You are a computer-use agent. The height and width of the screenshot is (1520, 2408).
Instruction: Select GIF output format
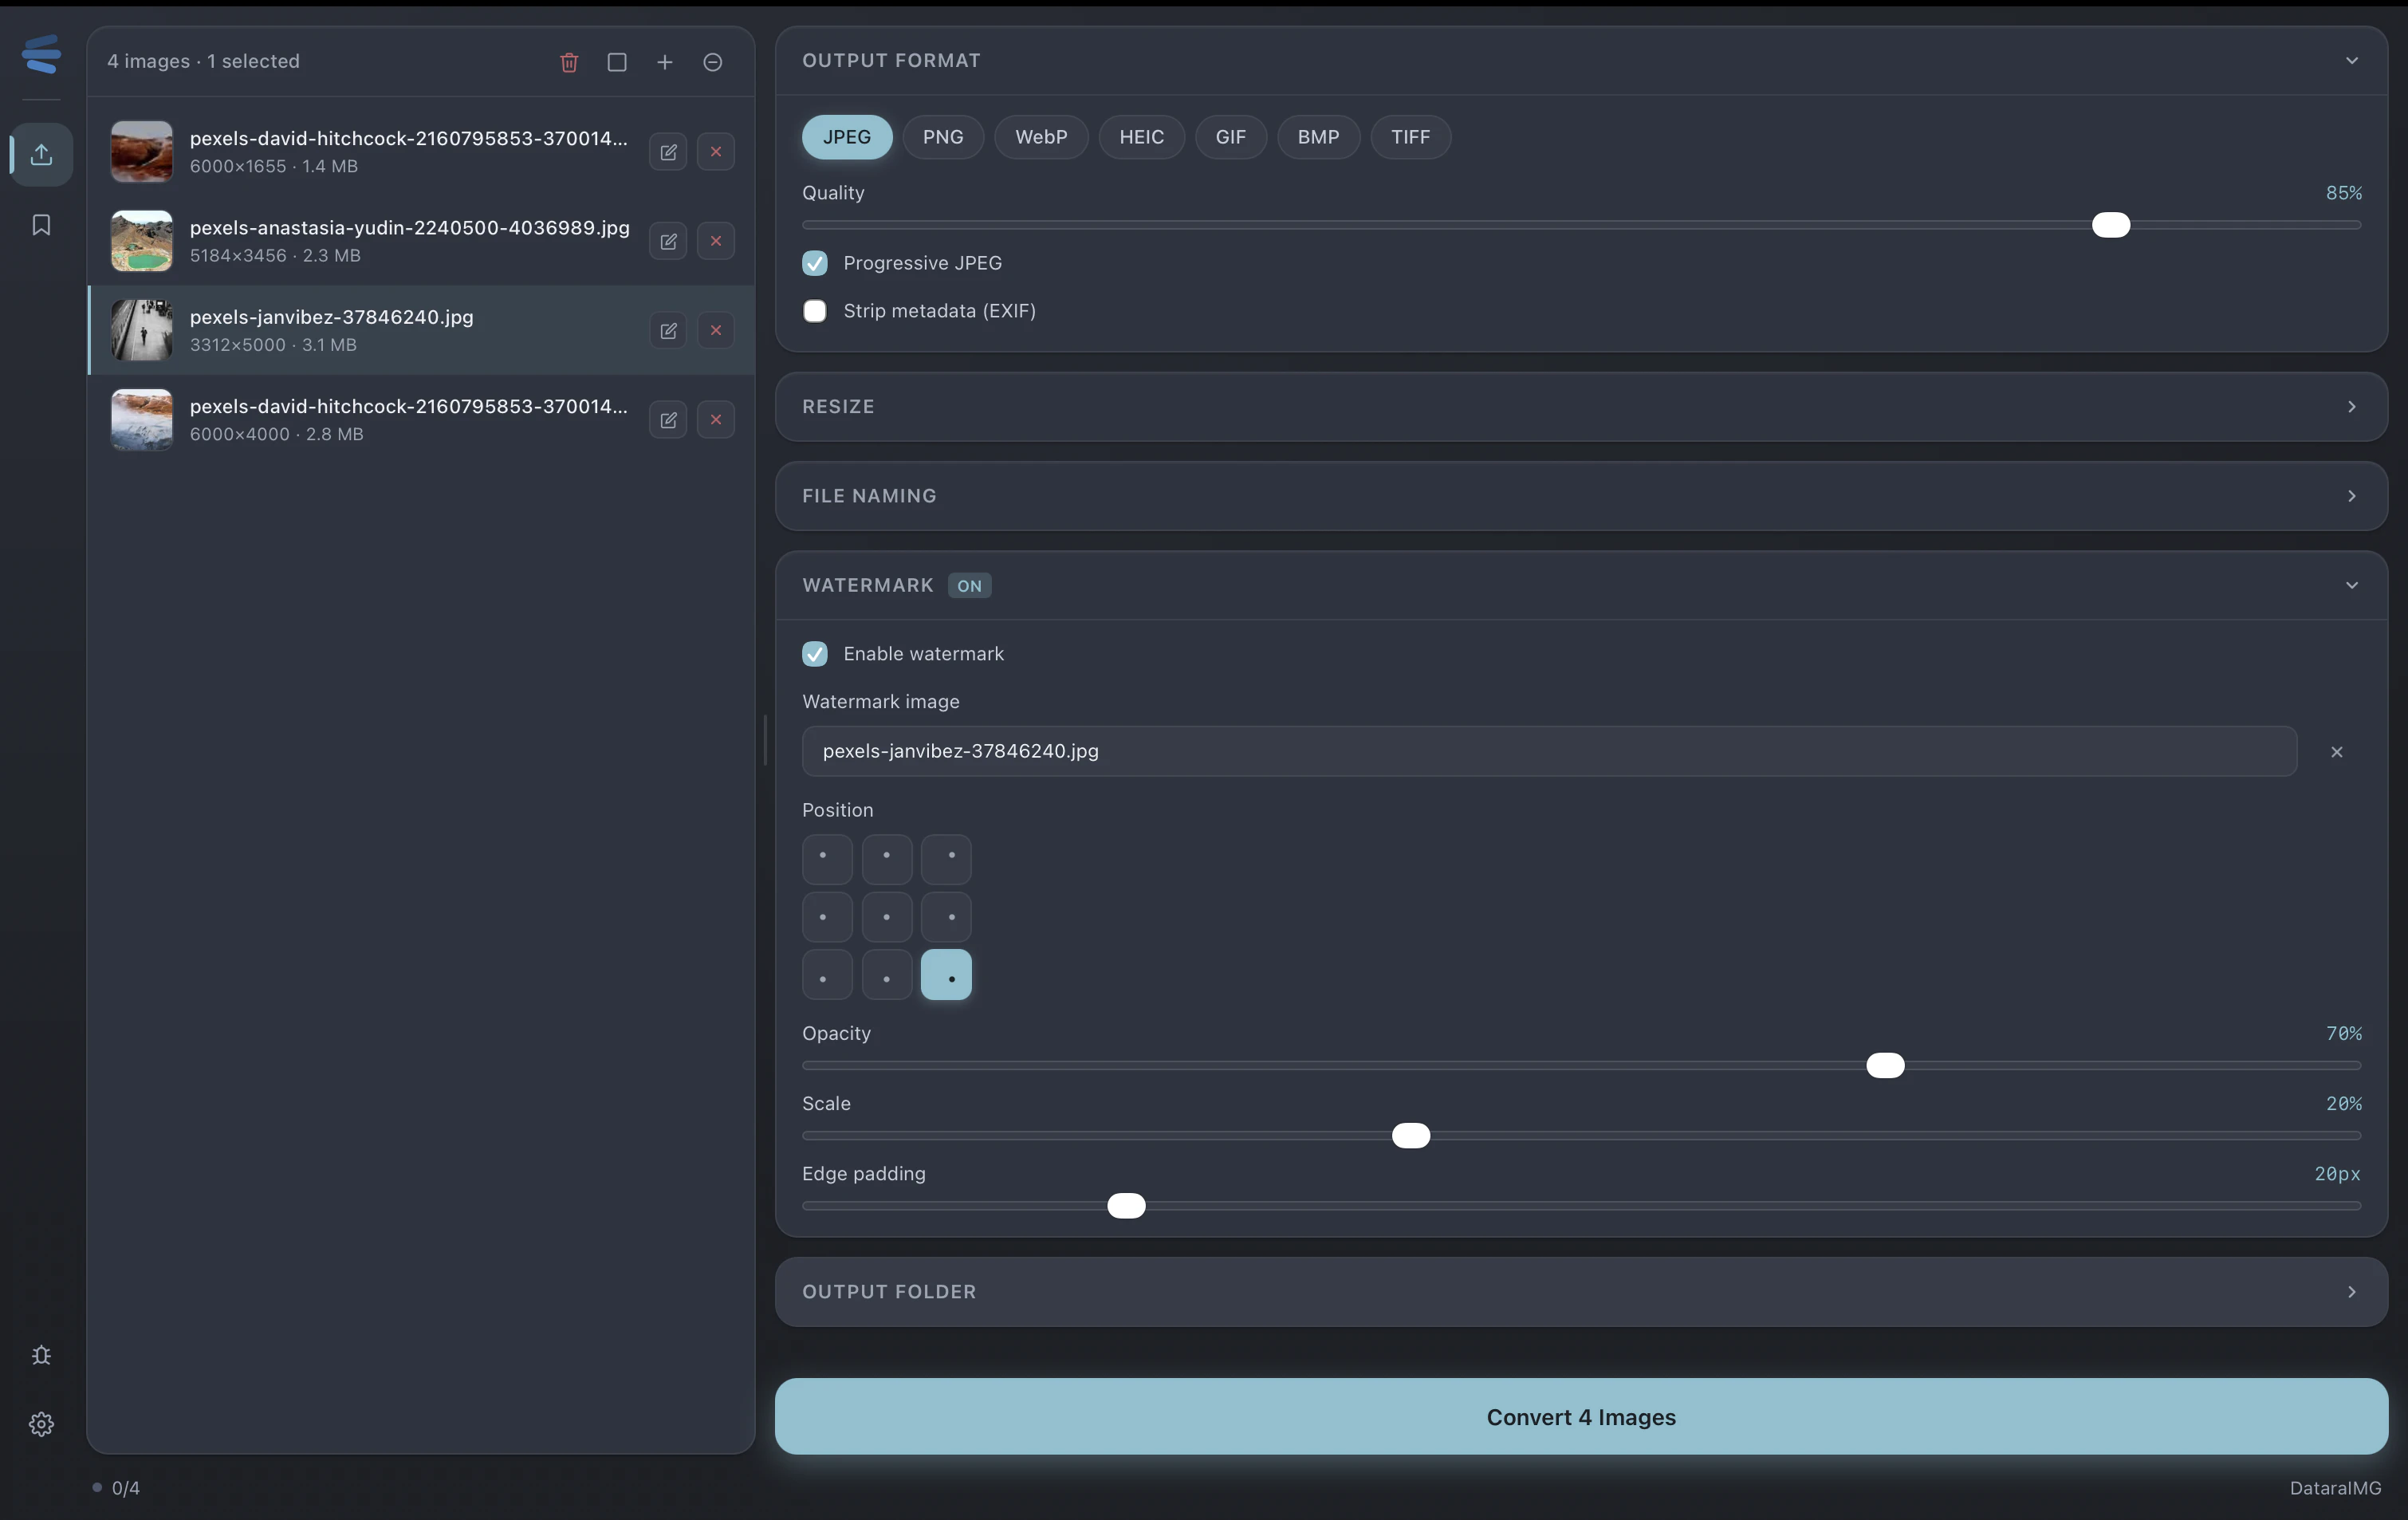tap(1231, 137)
